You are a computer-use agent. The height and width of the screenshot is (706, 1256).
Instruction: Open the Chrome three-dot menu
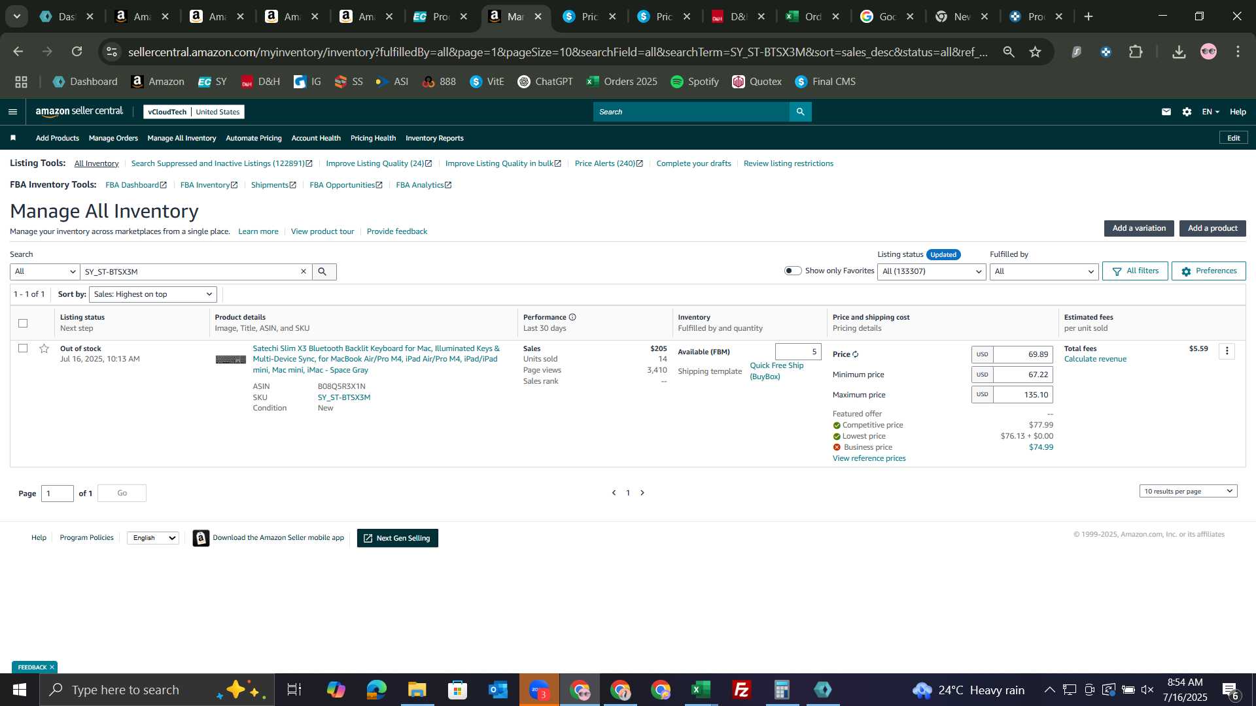point(1238,52)
